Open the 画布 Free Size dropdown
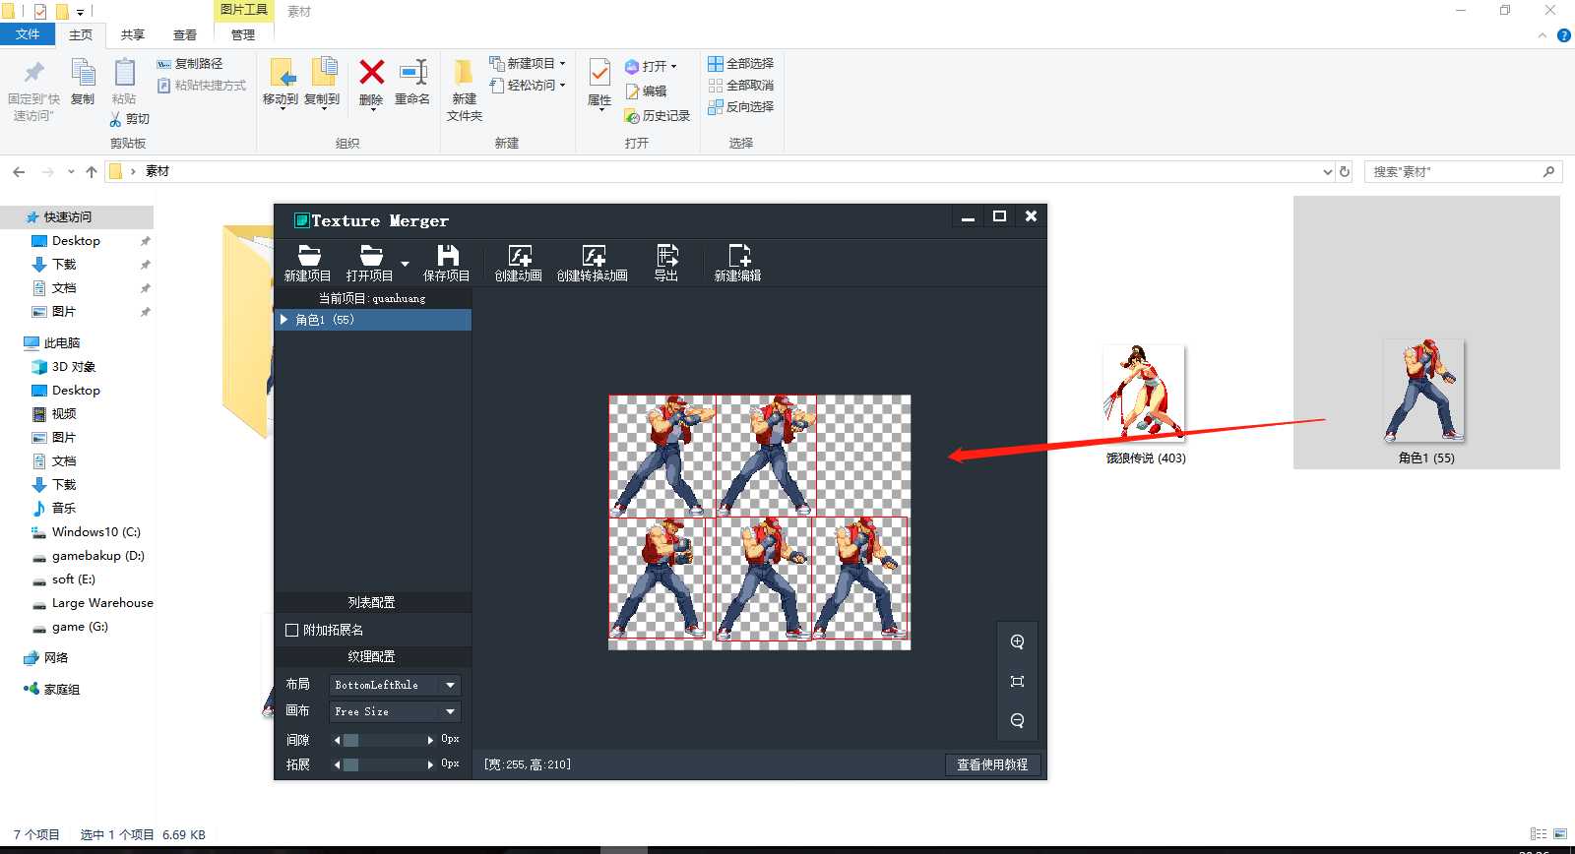Screen dimensions: 1575x854 click(x=395, y=711)
